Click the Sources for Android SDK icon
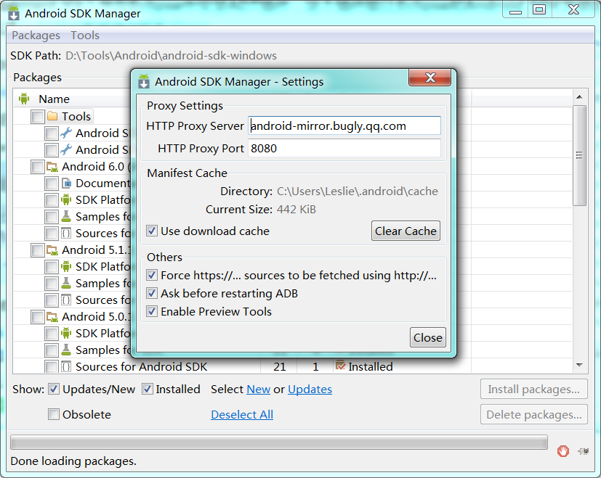 tap(66, 366)
